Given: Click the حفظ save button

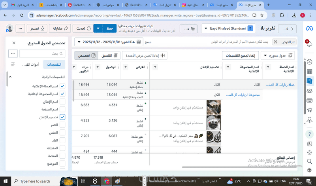Looking at the screenshot, I should coord(110,28).
